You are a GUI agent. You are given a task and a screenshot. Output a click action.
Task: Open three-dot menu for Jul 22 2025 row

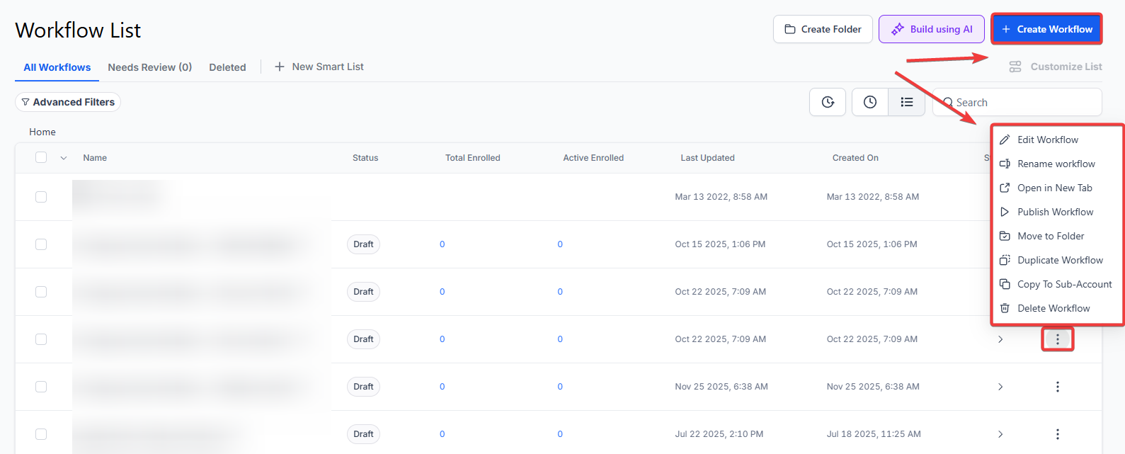point(1057,434)
